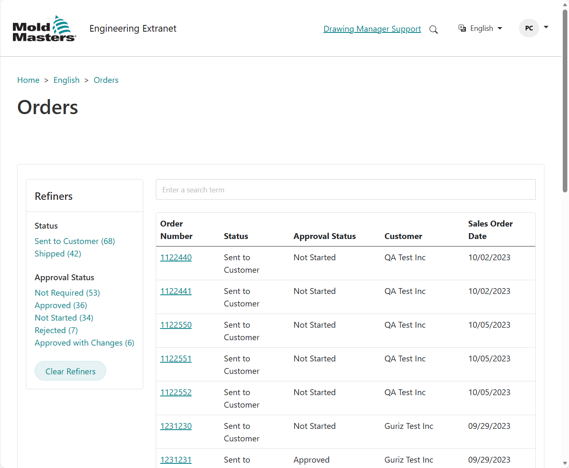Expand the order 1122440 details link
This screenshot has width=569, height=468.
(176, 257)
